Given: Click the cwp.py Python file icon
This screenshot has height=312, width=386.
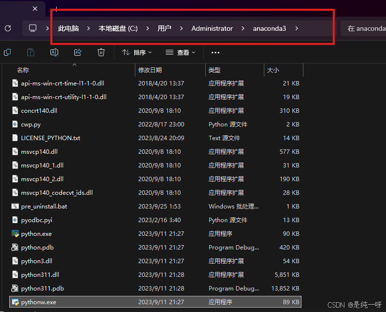Looking at the screenshot, I should [x=15, y=124].
